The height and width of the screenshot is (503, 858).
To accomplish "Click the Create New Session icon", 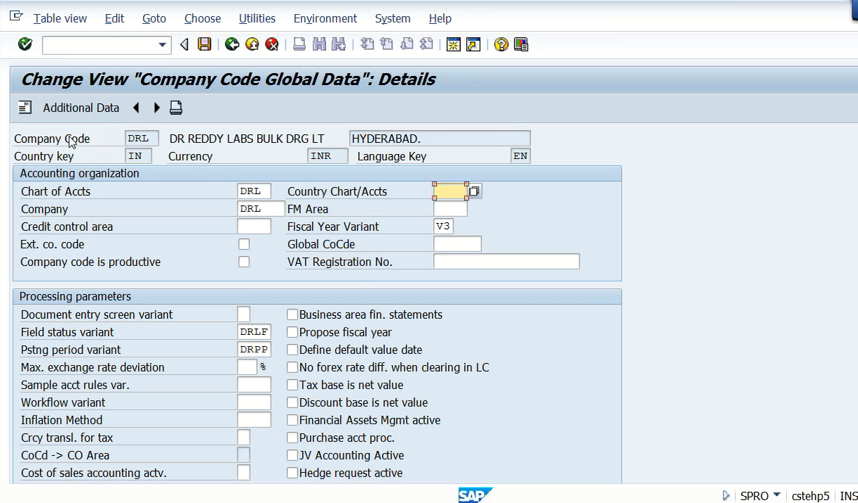I will (454, 45).
